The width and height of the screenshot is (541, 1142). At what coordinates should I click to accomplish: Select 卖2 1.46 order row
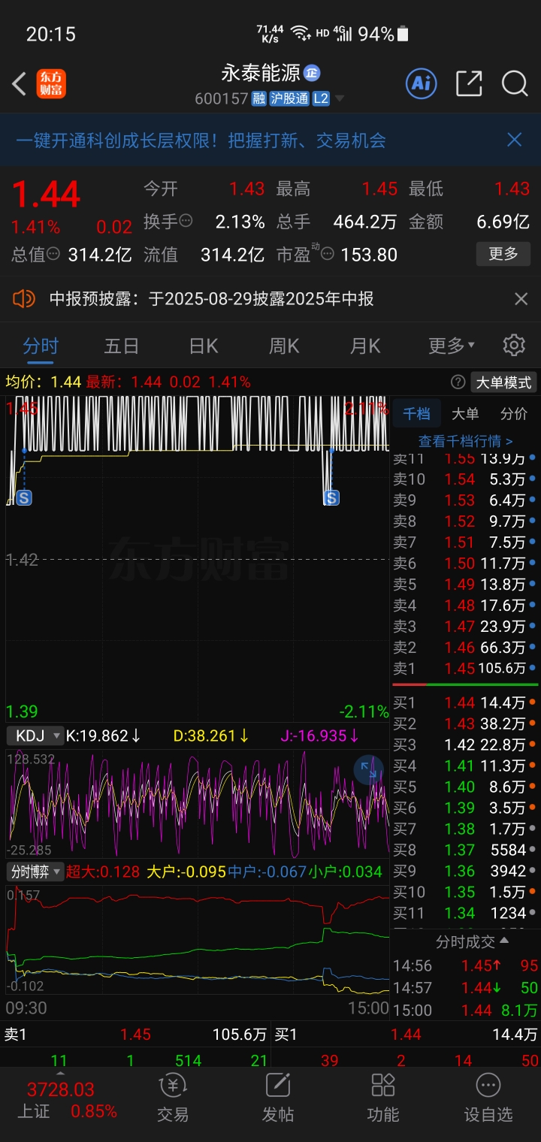pyautogui.click(x=465, y=648)
